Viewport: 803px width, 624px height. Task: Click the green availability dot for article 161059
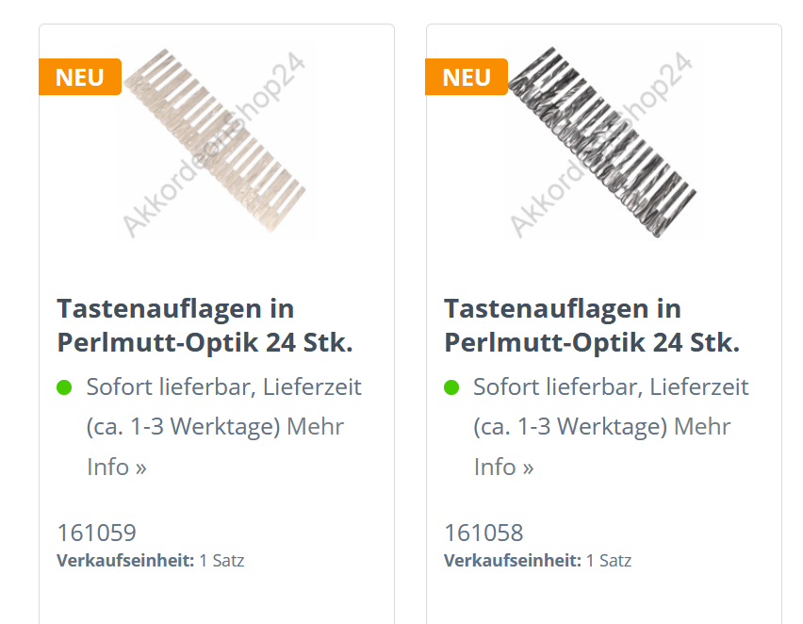coord(64,387)
